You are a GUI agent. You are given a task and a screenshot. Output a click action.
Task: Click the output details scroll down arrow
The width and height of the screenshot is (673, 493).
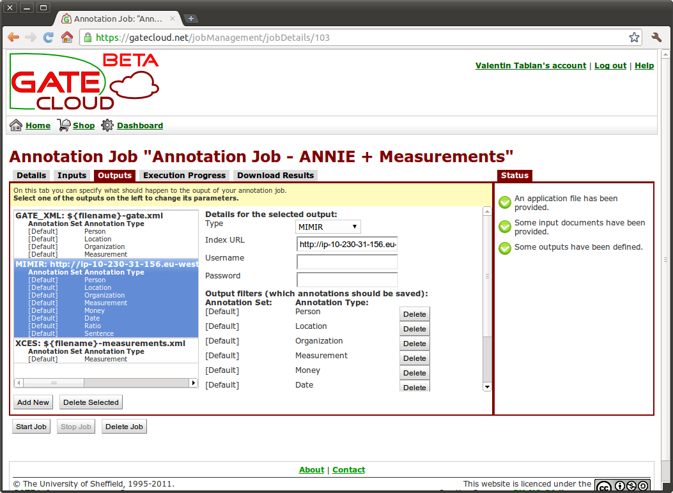pos(487,387)
